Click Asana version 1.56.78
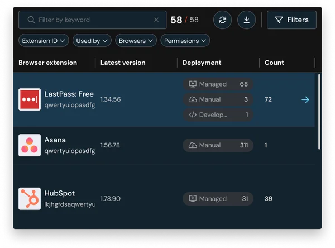This screenshot has height=248, width=335. (x=110, y=145)
